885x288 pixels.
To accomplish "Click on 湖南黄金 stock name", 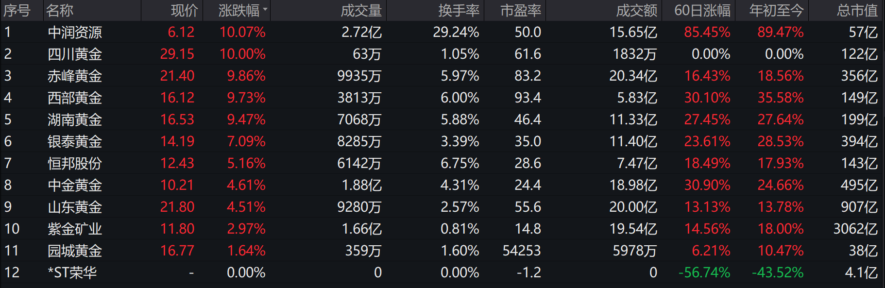I will [75, 120].
